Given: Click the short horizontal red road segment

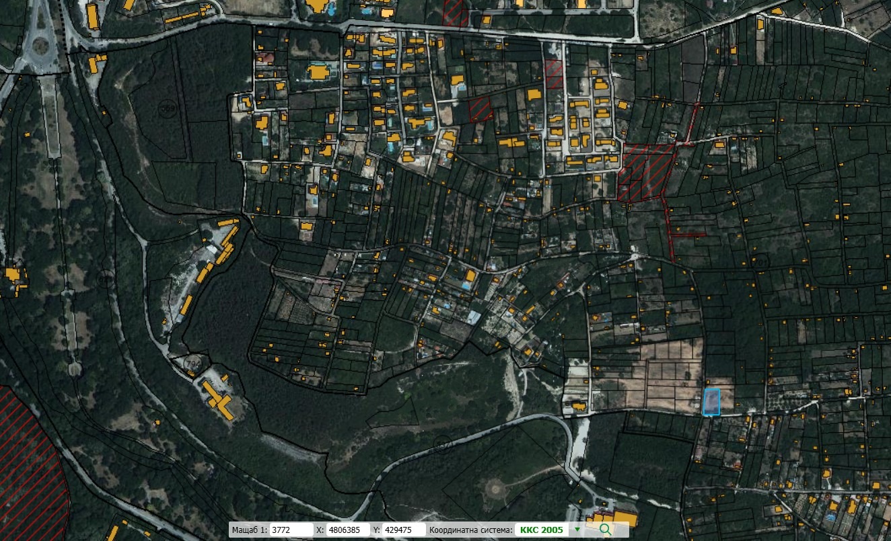Looking at the screenshot, I should tap(688, 235).
